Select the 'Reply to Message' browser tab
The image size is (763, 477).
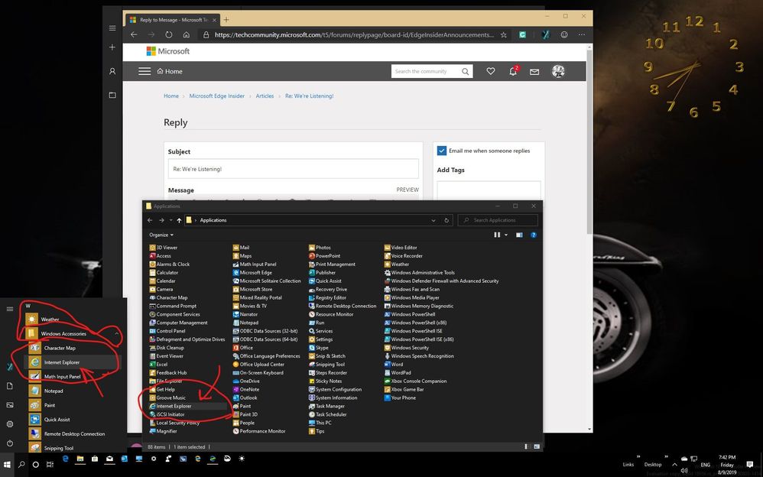(172, 20)
